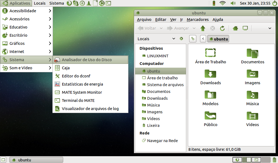Show desktop using bottom-left panel button
The height and width of the screenshot is (163, 278).
click(3, 160)
